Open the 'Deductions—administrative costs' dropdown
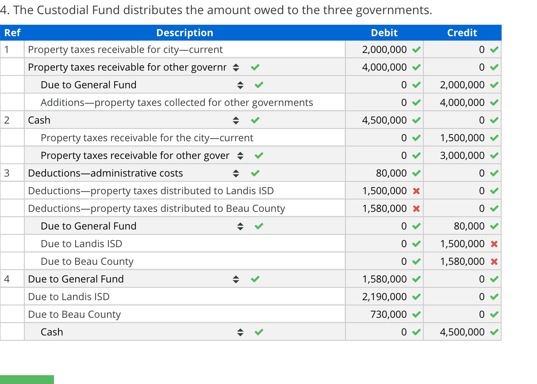This screenshot has width=537, height=384. [134, 173]
